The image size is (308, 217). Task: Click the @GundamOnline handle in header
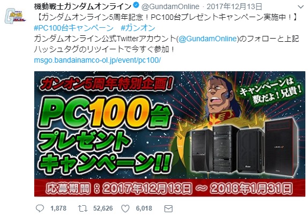pos(170,6)
